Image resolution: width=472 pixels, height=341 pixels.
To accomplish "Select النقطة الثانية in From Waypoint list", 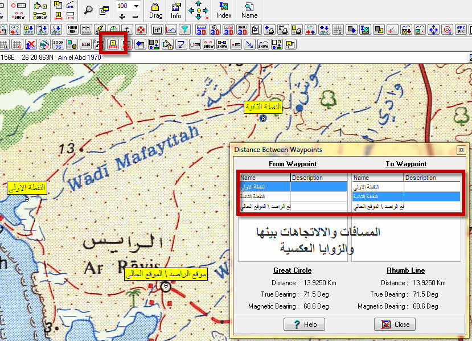I will (x=293, y=196).
